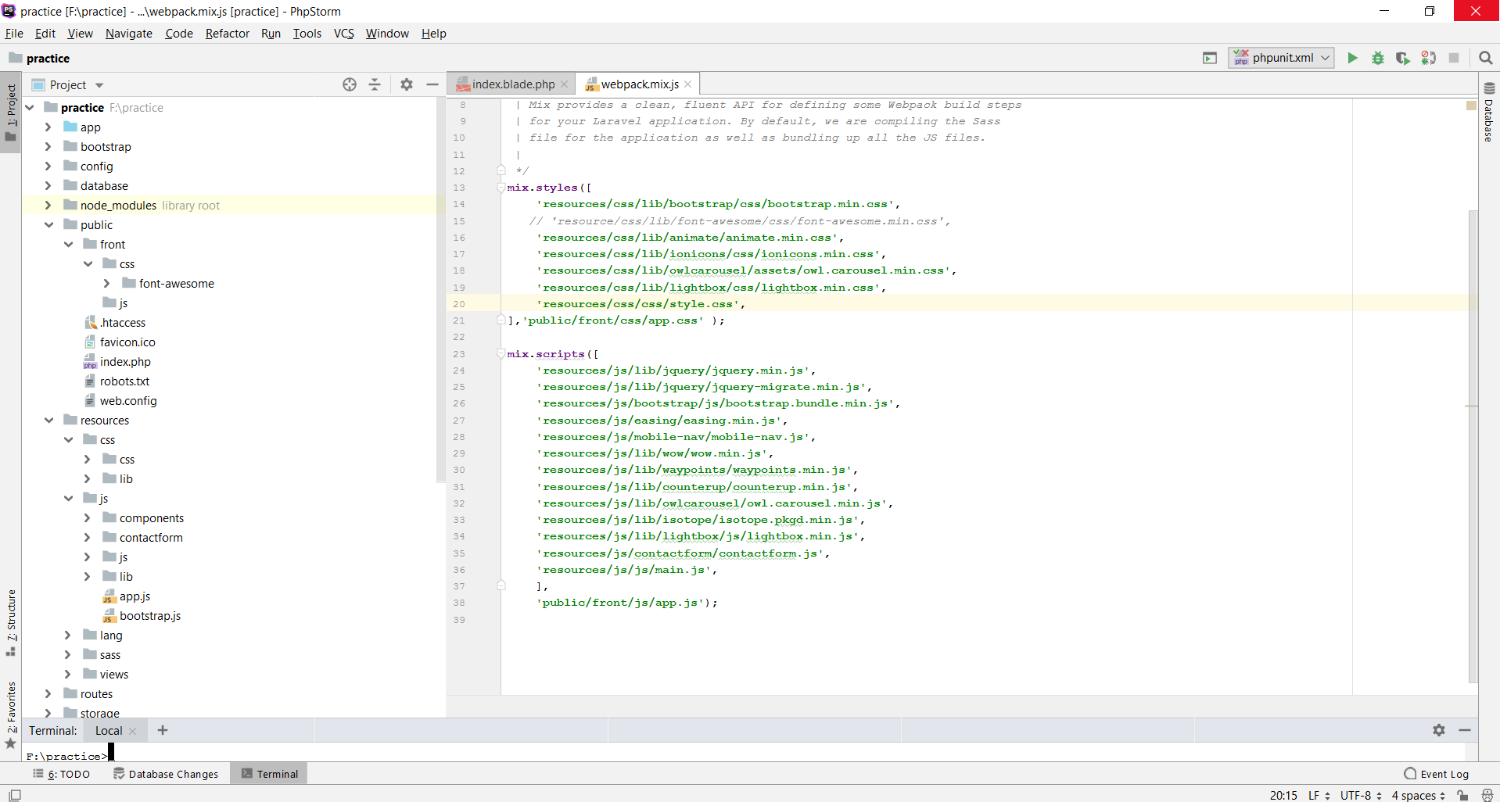Click the locate current file icon

coord(350,84)
